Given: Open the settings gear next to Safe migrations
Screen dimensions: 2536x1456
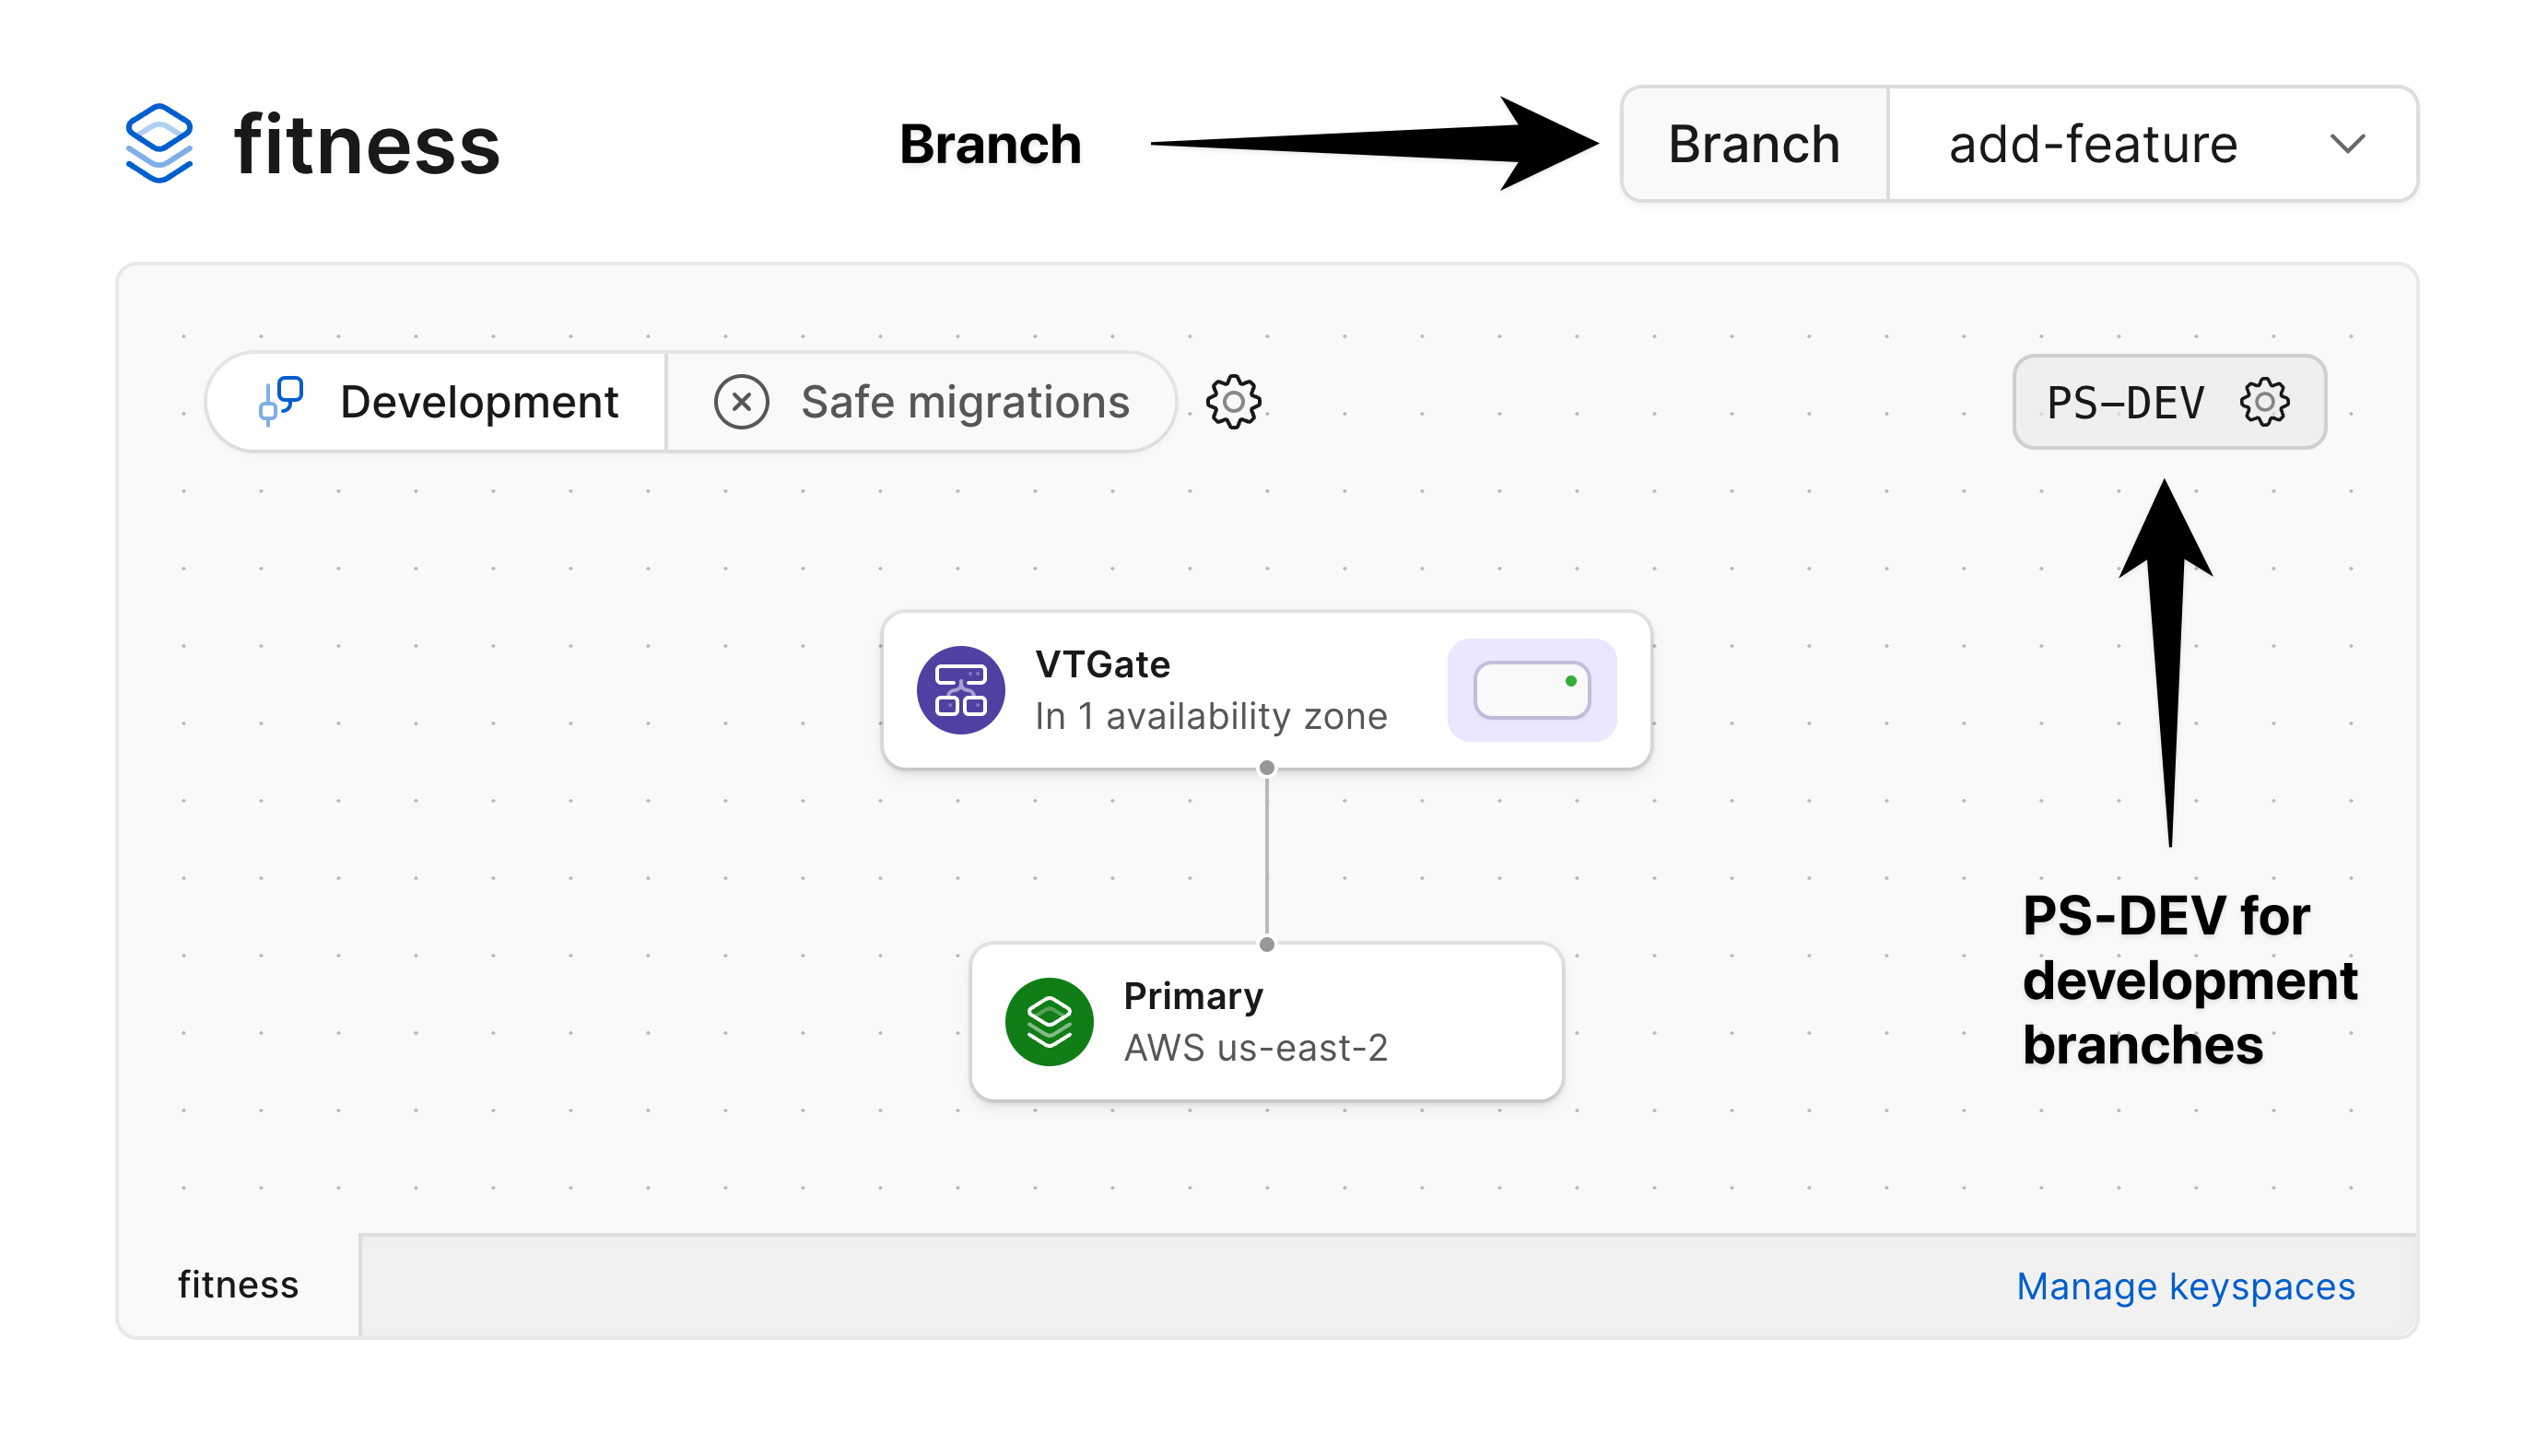Looking at the screenshot, I should click(1233, 403).
